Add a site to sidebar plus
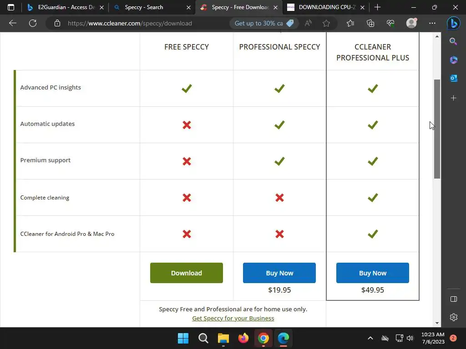Viewport: 466px width, 349px height. click(x=454, y=98)
